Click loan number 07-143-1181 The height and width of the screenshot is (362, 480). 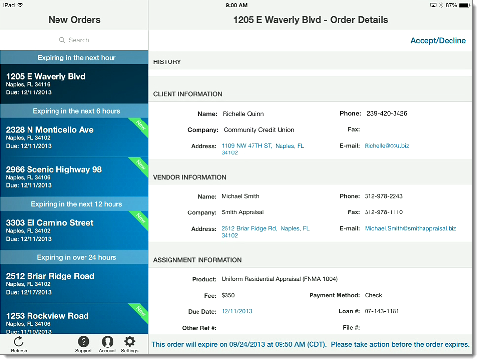[x=382, y=311]
